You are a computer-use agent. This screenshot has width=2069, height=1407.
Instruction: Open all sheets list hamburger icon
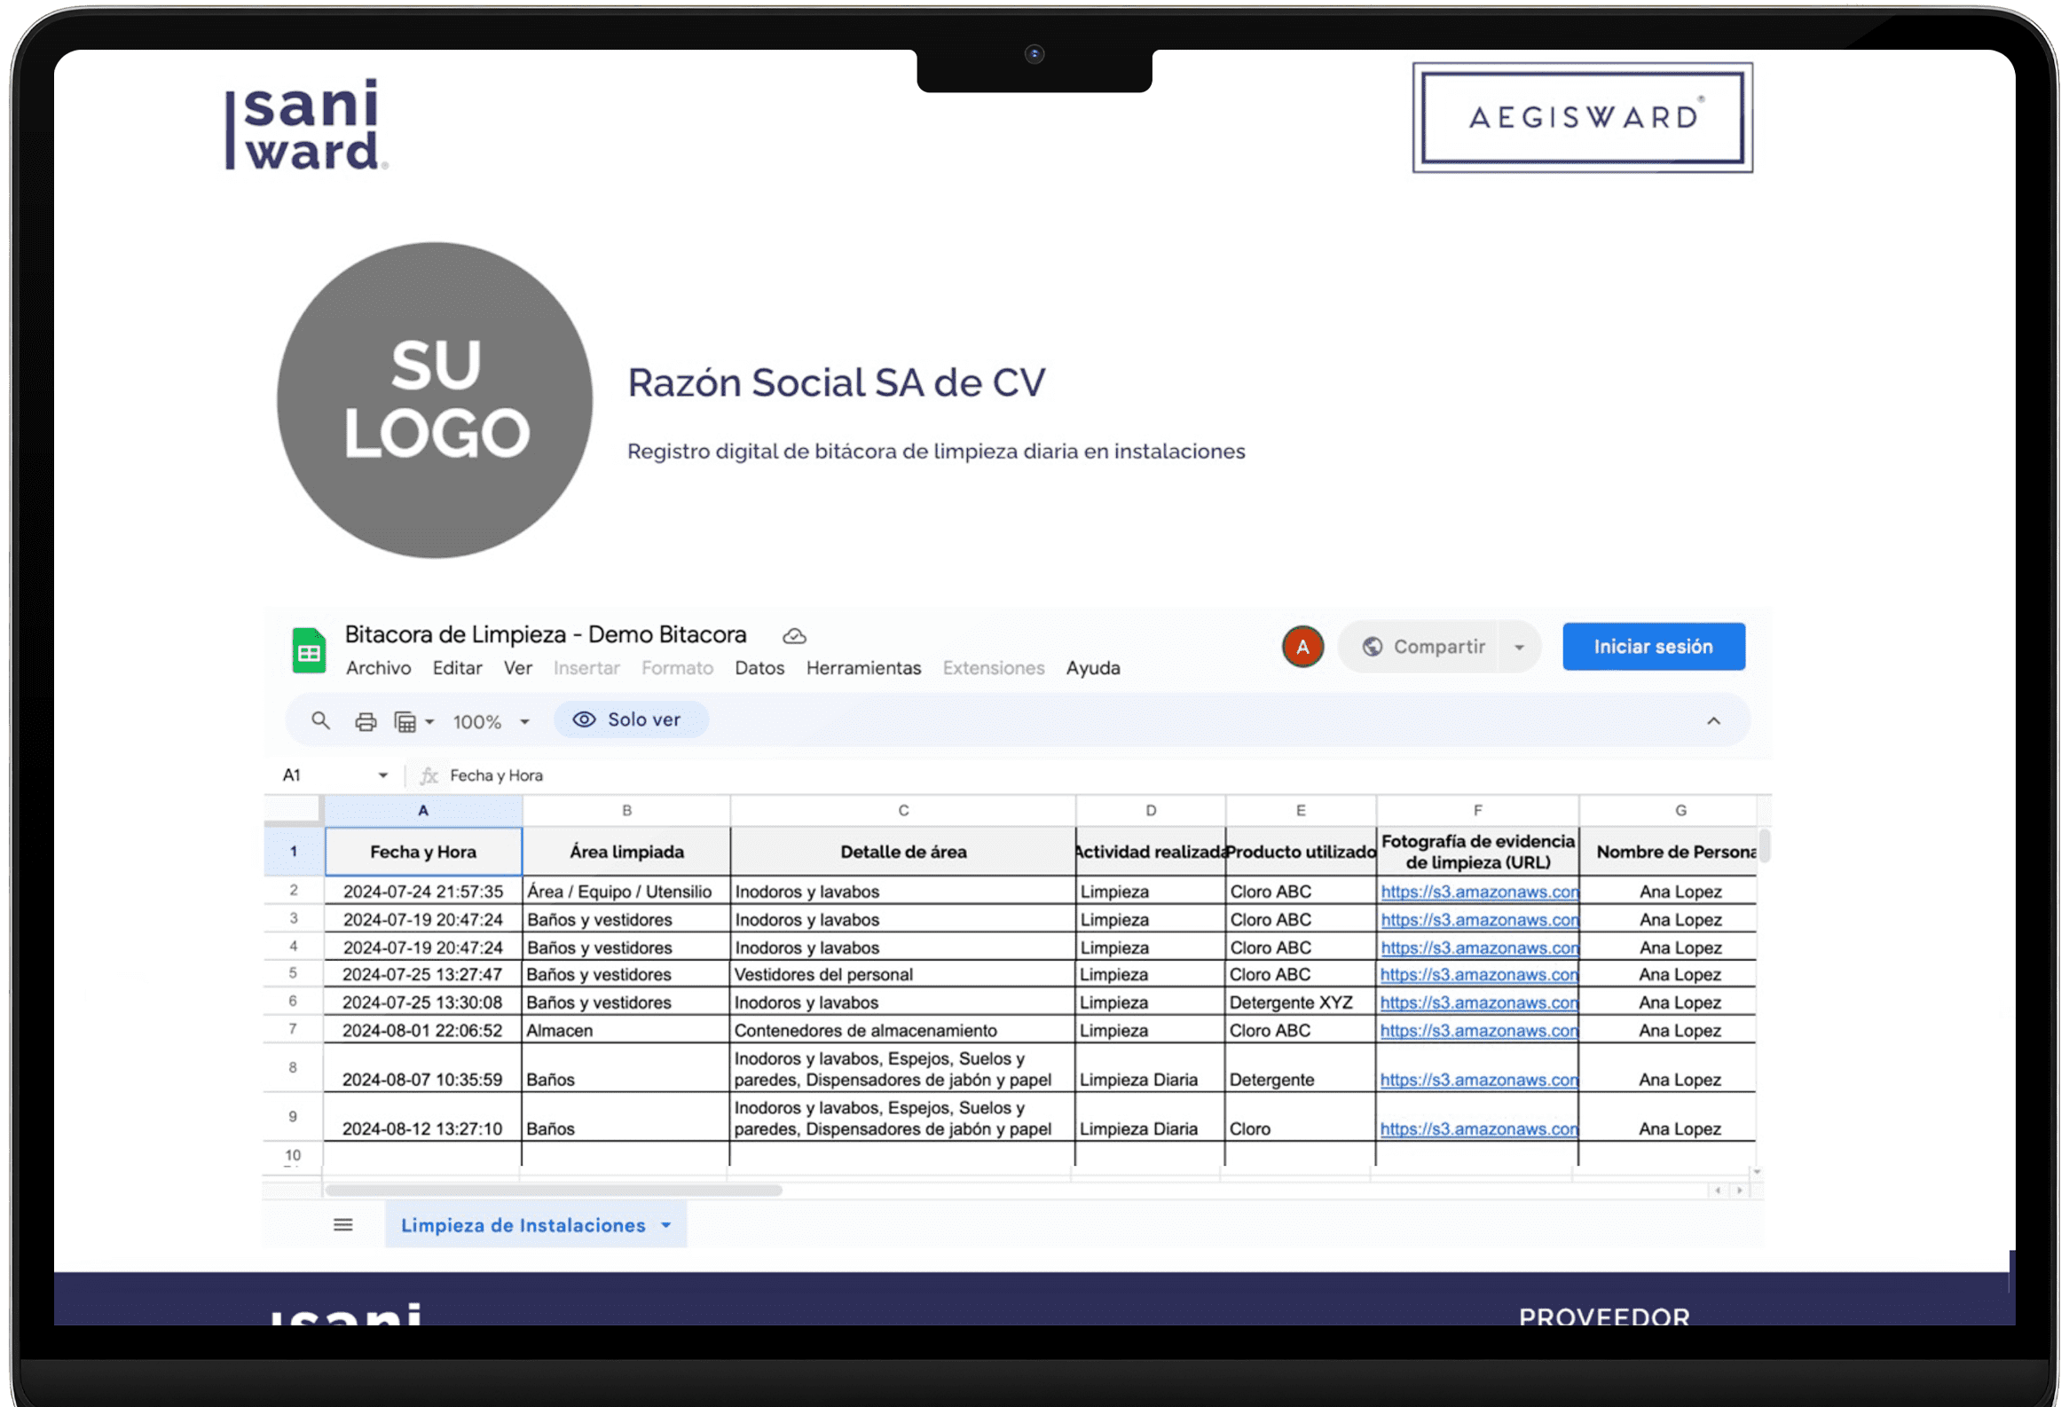pyautogui.click(x=342, y=1225)
